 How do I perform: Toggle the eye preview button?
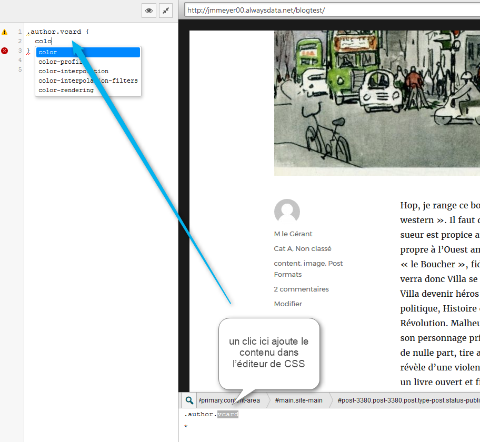tap(149, 11)
